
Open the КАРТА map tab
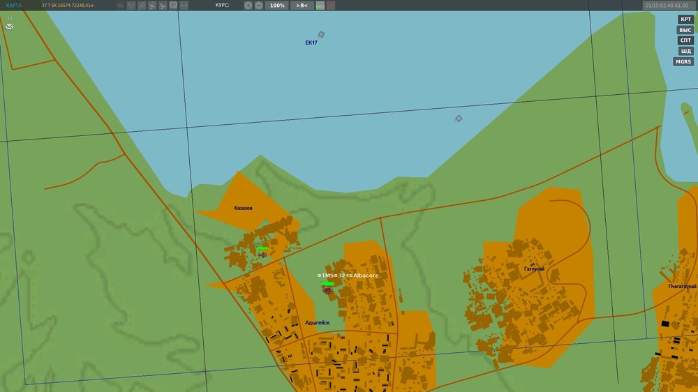[x=14, y=6]
